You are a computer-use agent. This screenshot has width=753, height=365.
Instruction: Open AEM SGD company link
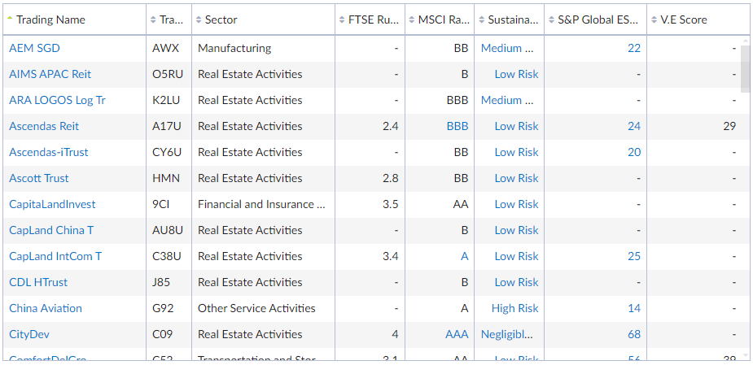point(34,48)
